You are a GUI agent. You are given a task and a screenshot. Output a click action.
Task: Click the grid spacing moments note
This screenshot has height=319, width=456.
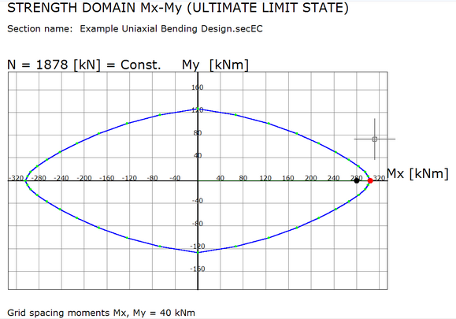click(102, 313)
